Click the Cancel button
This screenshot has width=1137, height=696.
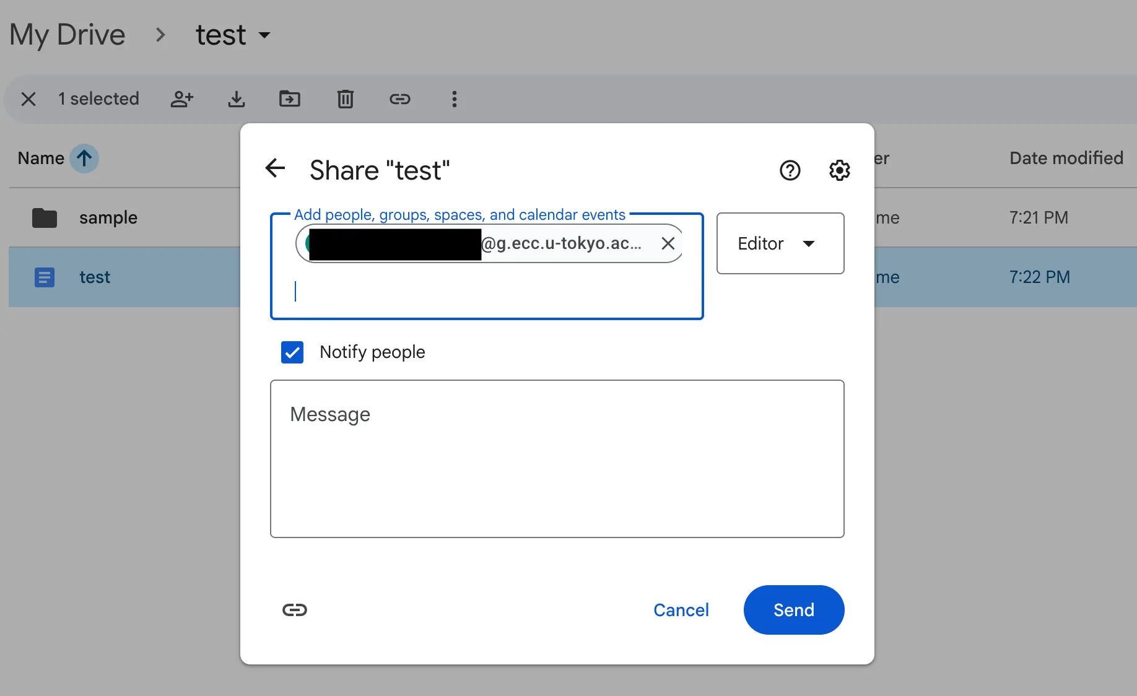681,610
